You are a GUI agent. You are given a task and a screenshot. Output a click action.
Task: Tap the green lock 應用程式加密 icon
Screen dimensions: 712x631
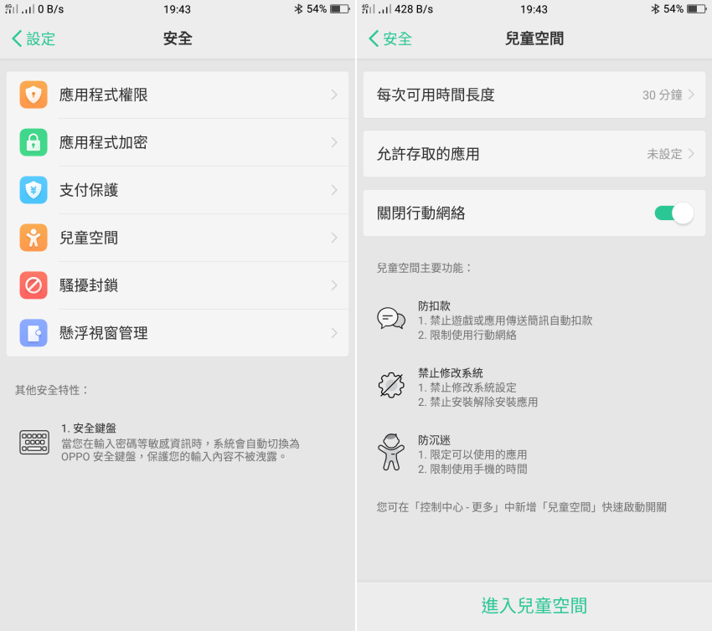tap(34, 142)
